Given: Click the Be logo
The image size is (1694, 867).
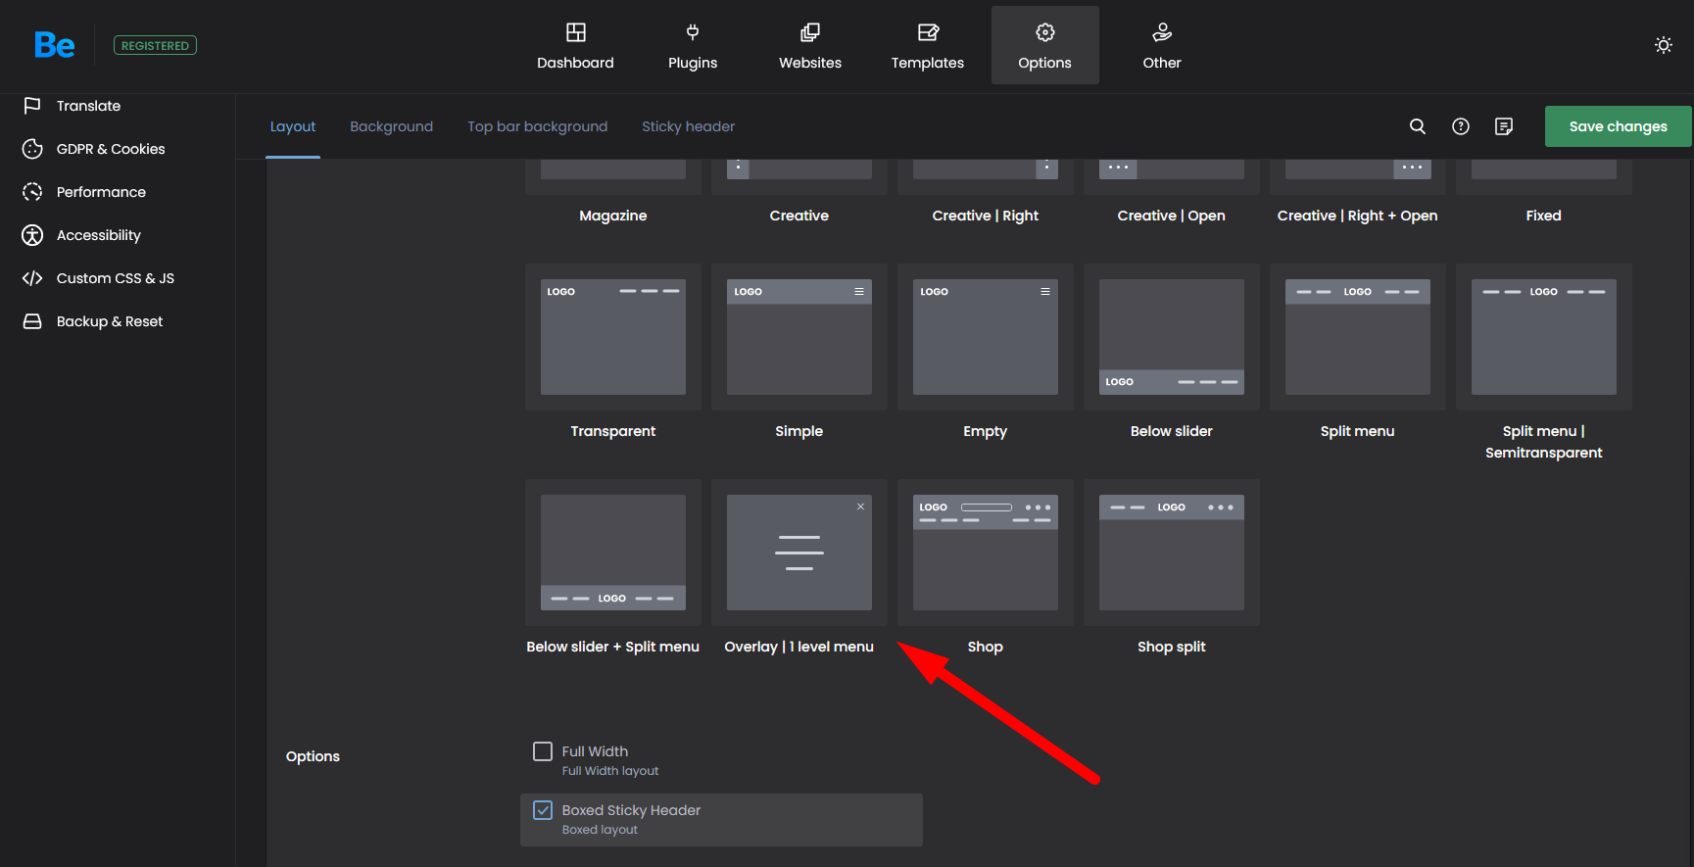Looking at the screenshot, I should click(x=55, y=45).
